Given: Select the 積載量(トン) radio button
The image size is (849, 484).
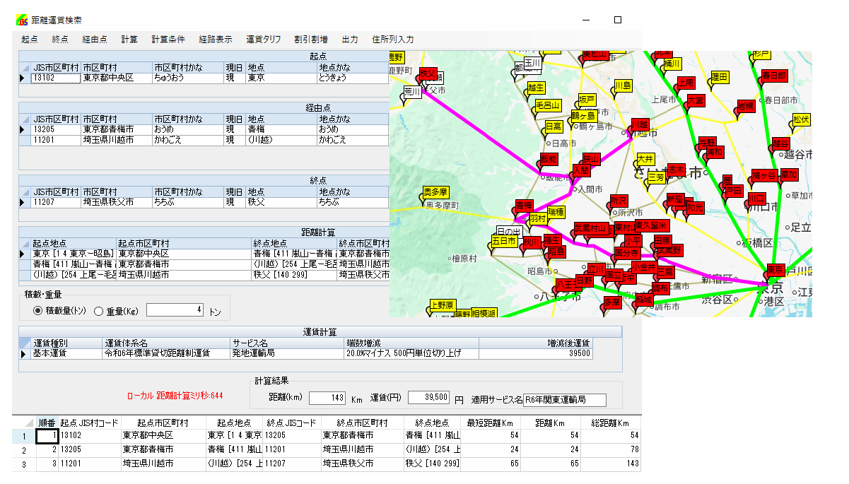Looking at the screenshot, I should [x=38, y=310].
